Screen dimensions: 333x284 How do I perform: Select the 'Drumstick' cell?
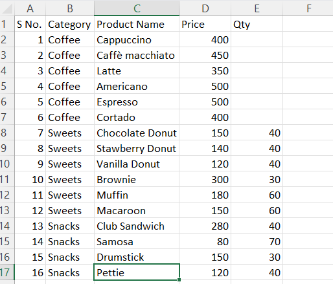137,257
